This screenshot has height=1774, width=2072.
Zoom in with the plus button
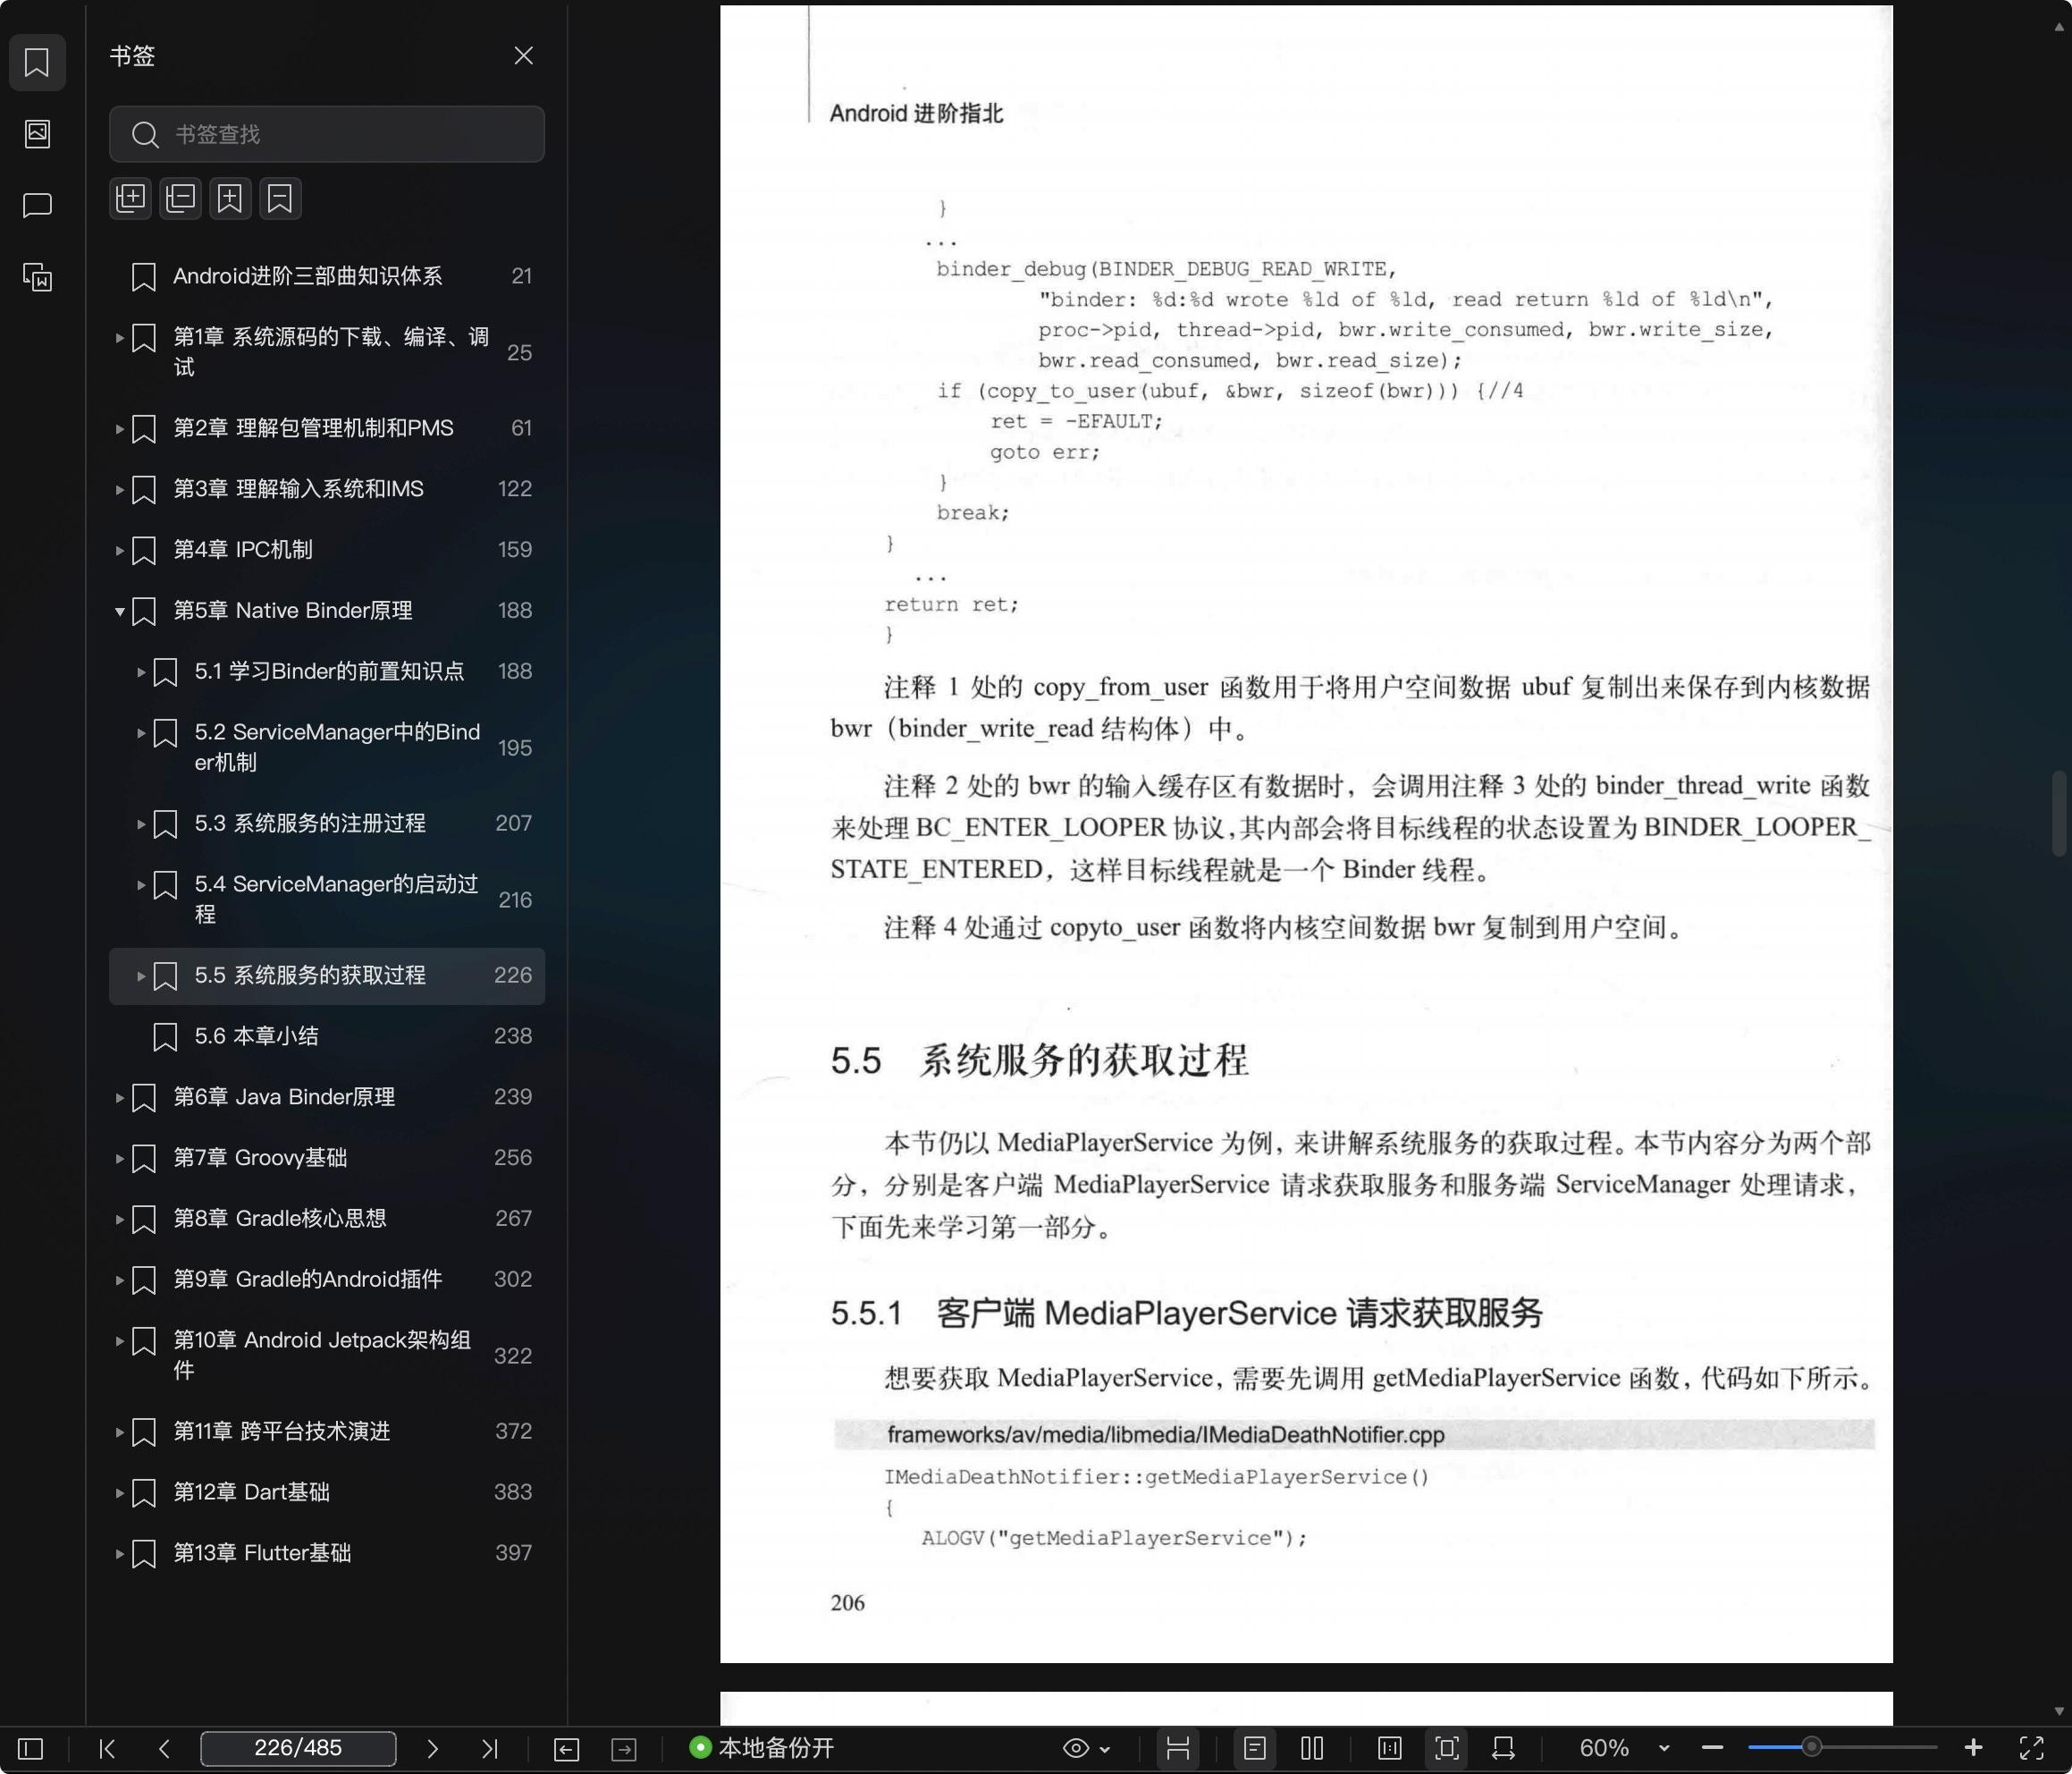click(x=1973, y=1747)
